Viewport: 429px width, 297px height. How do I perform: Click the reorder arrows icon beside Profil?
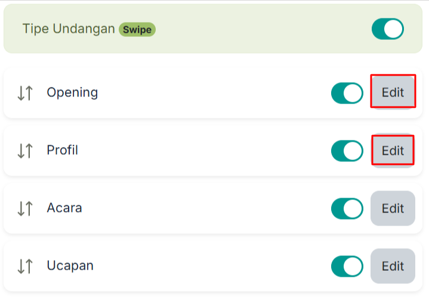pos(25,151)
